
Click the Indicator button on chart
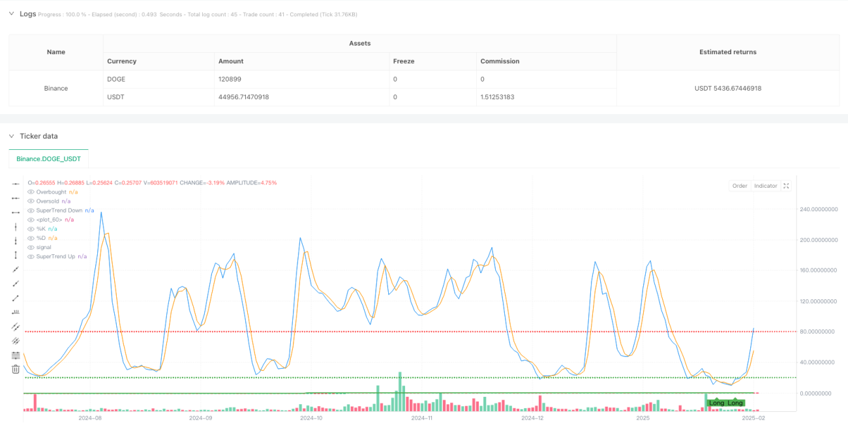tap(765, 186)
